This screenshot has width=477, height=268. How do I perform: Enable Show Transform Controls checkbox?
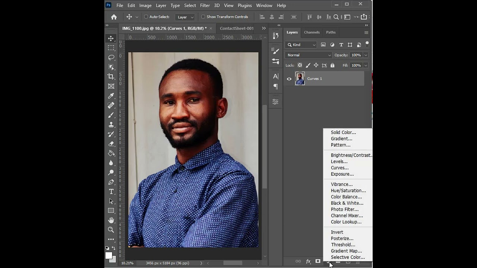(203, 17)
